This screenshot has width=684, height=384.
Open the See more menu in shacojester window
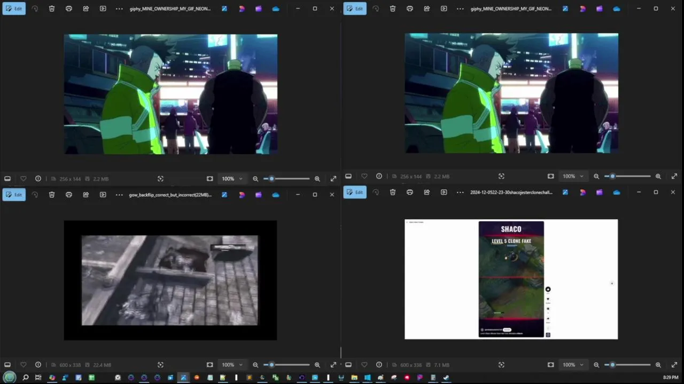pos(460,192)
